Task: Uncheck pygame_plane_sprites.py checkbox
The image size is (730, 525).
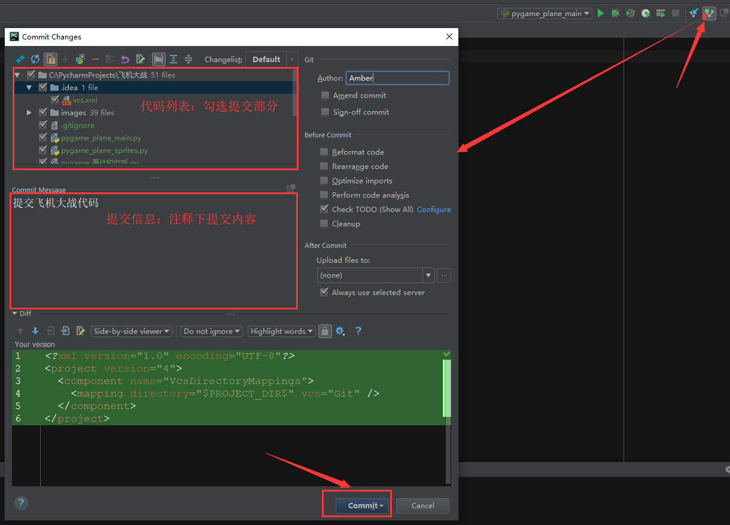Action: pyautogui.click(x=42, y=151)
